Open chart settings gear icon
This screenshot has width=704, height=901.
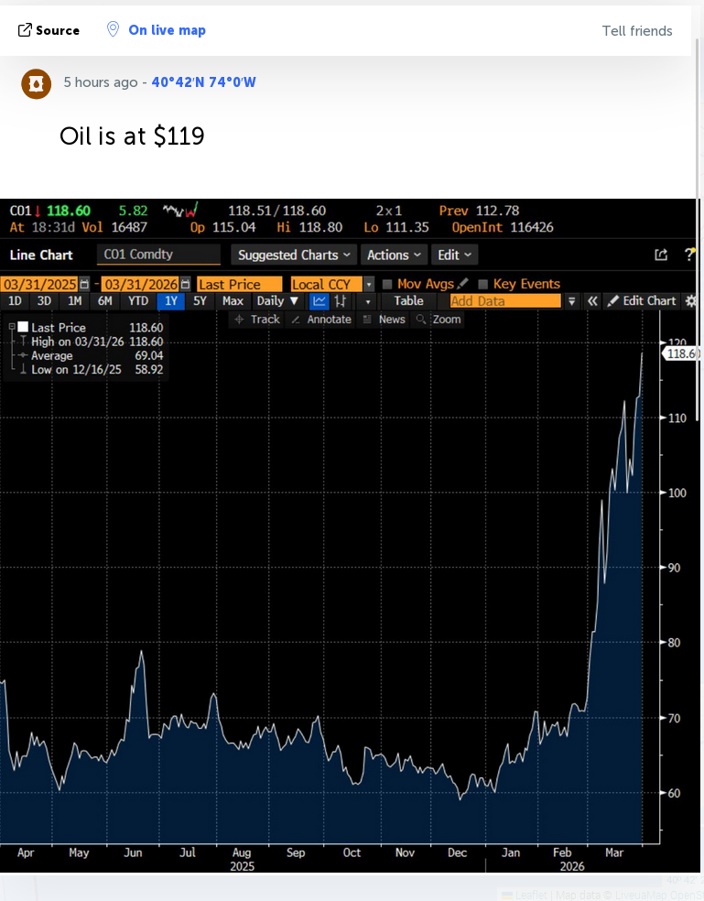tap(691, 301)
